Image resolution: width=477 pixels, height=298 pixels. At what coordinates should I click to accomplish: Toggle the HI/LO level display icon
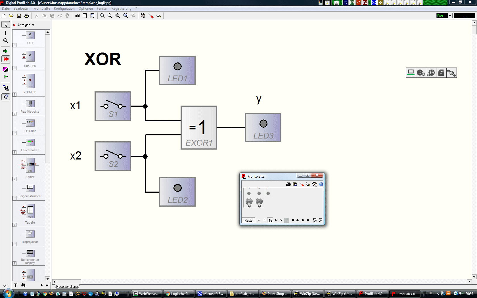coord(6,69)
